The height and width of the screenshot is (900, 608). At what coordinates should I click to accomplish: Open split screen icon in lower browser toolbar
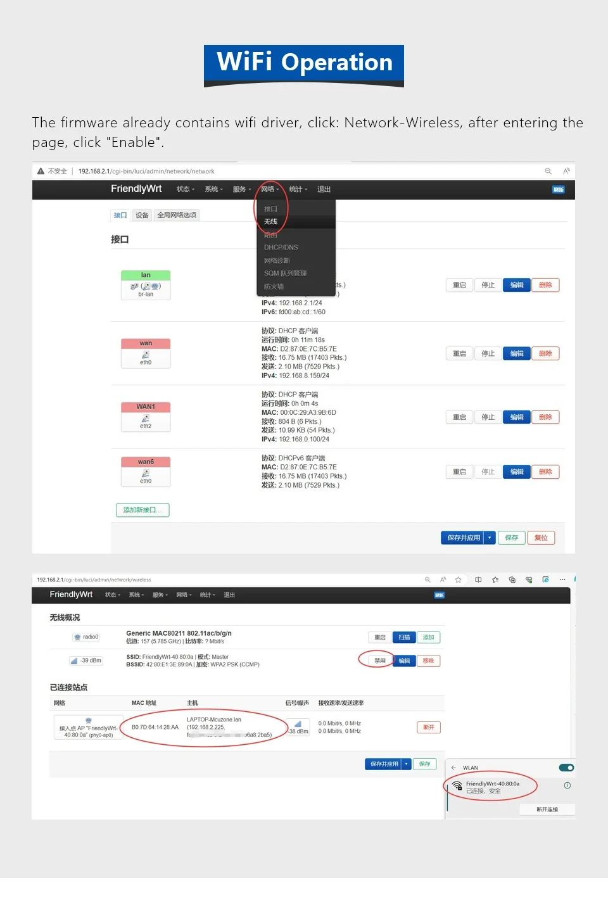tap(478, 580)
